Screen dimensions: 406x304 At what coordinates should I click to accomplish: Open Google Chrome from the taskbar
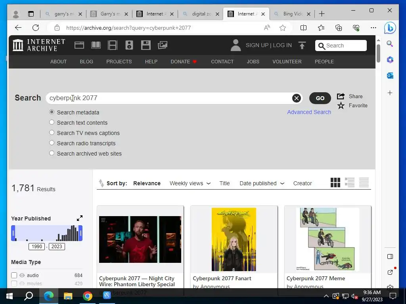pos(88,296)
